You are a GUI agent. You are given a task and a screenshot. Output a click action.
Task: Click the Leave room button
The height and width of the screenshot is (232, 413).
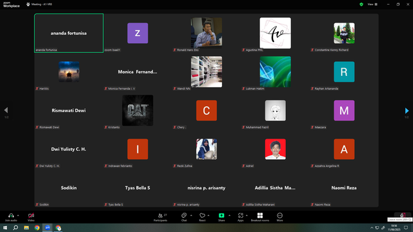[402, 215]
